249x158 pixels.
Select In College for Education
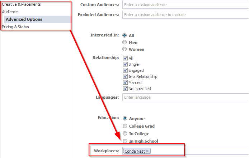(x=125, y=133)
